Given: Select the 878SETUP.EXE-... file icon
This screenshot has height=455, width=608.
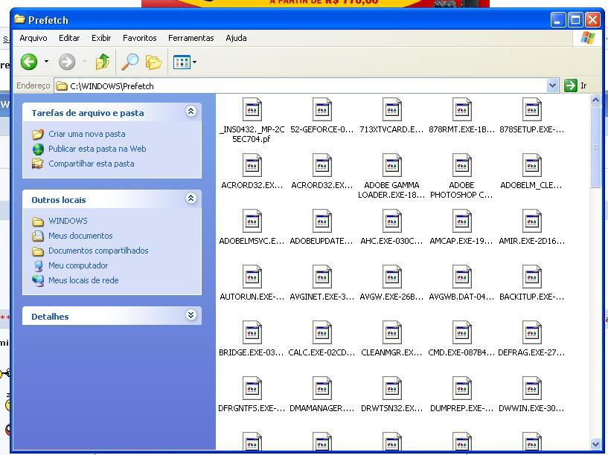Looking at the screenshot, I should tap(531, 109).
